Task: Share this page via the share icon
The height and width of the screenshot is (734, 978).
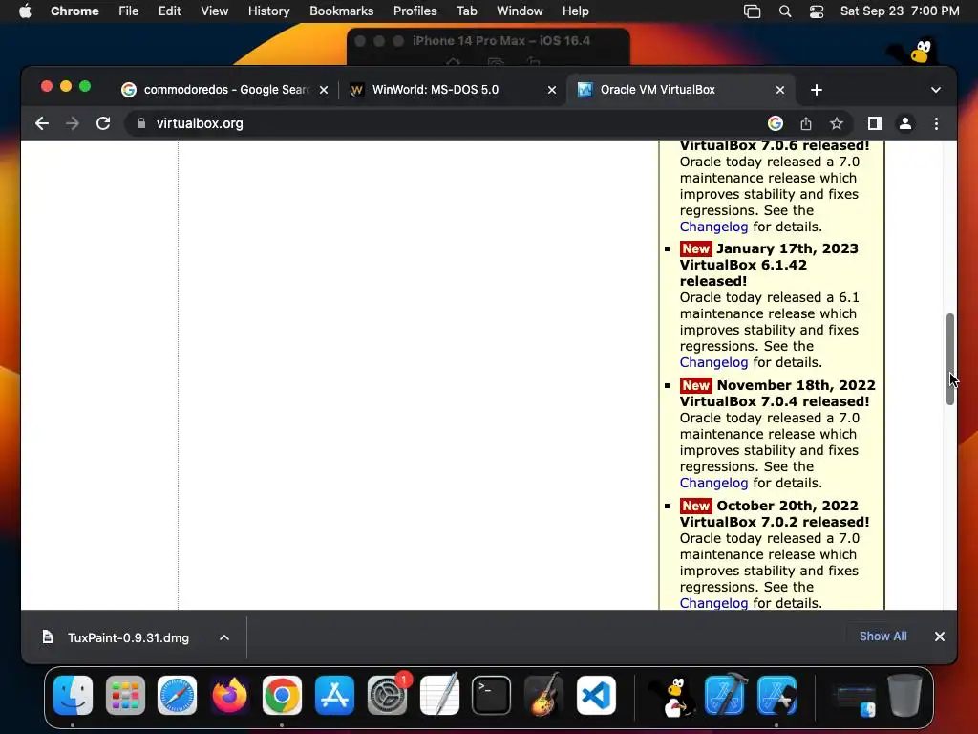Action: click(806, 123)
